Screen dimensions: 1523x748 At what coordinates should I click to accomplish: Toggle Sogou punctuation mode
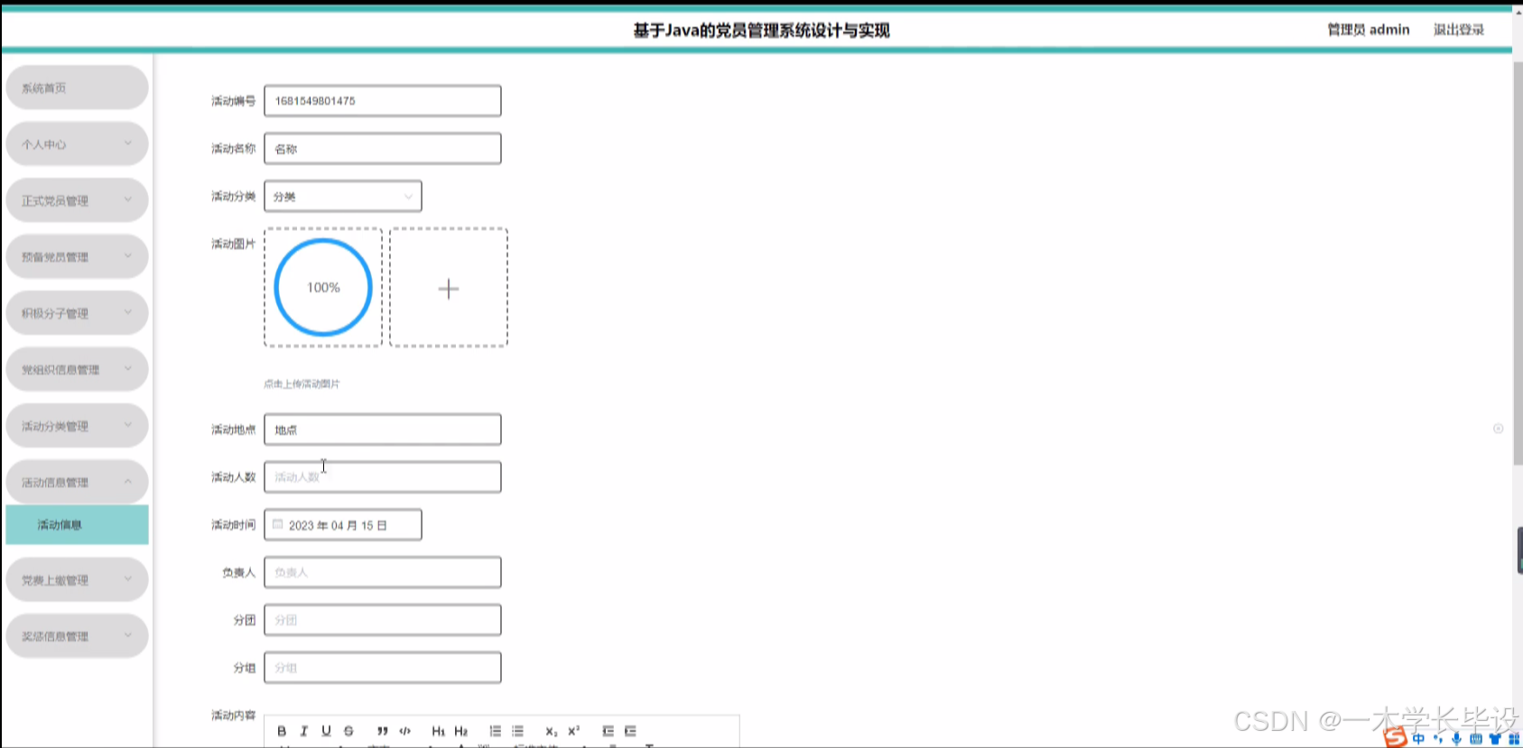click(1438, 739)
